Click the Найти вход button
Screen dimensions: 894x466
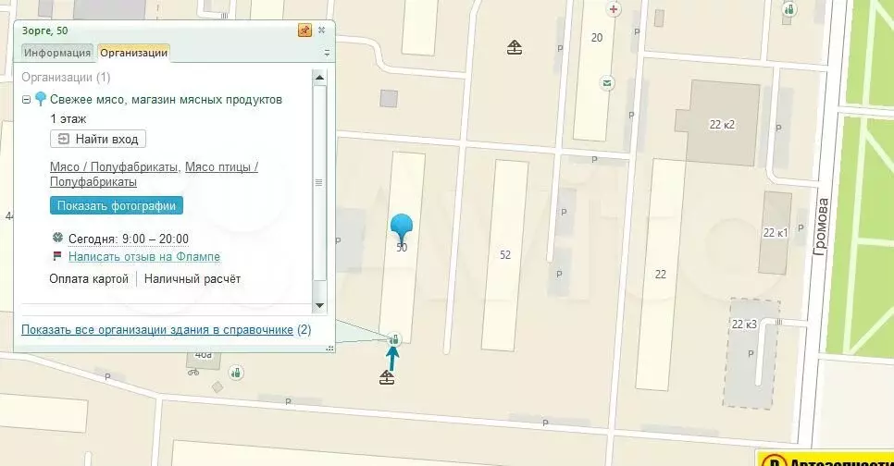click(x=98, y=140)
